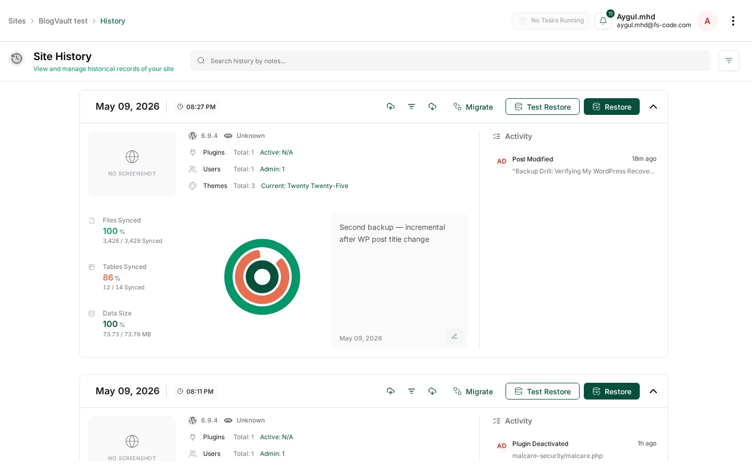This screenshot has height=470, width=752.
Task: Click the download cloud icon for 08:11 PM backup
Action: (x=432, y=391)
